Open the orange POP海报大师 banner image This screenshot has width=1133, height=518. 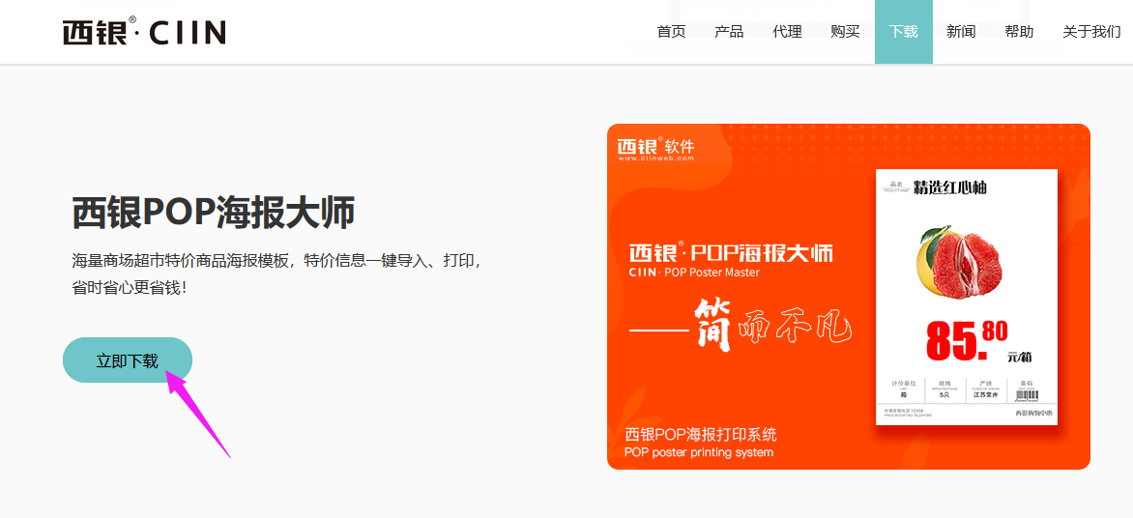pos(849,296)
